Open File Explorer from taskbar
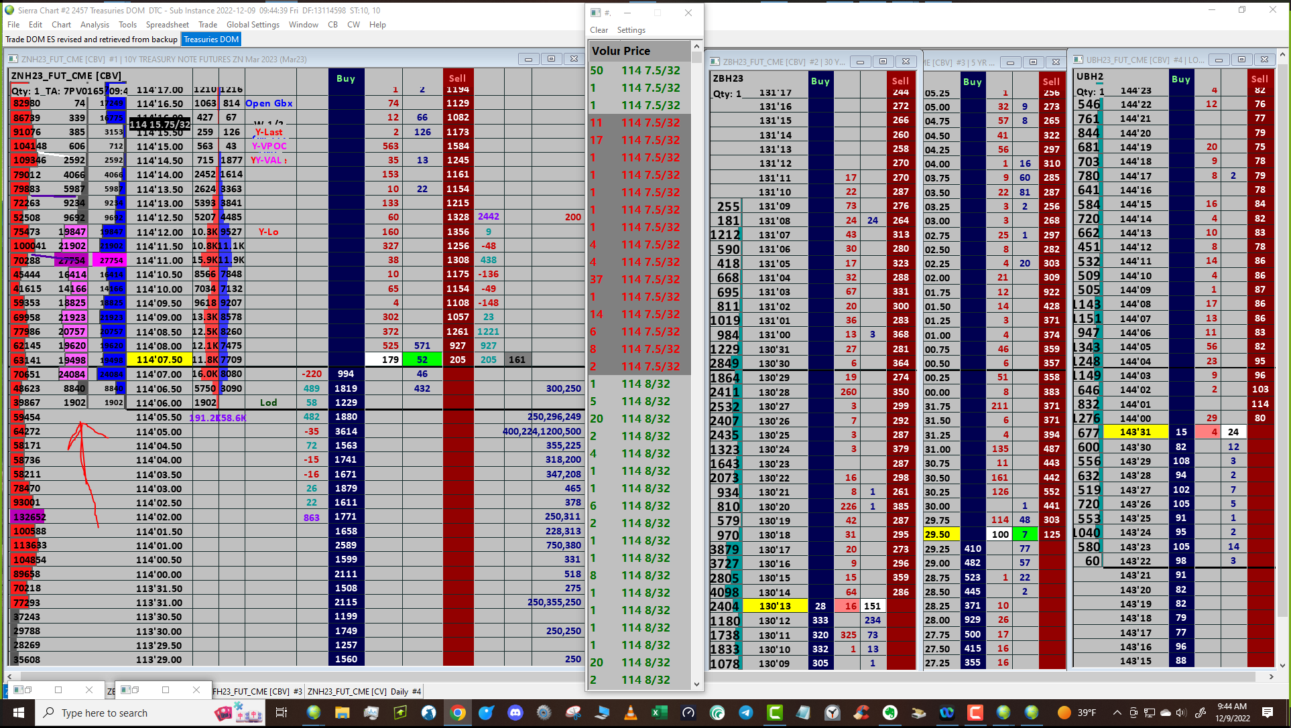The height and width of the screenshot is (728, 1291). tap(343, 713)
